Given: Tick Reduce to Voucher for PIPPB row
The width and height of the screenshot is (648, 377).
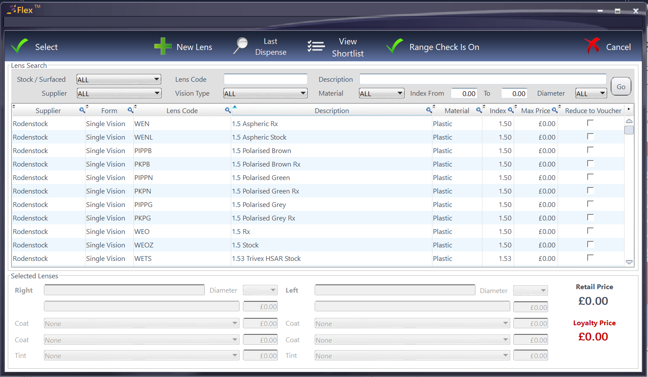Looking at the screenshot, I should point(590,150).
